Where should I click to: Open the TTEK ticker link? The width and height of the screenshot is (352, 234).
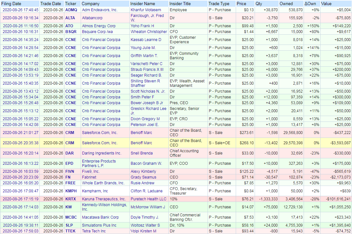coord(70,231)
